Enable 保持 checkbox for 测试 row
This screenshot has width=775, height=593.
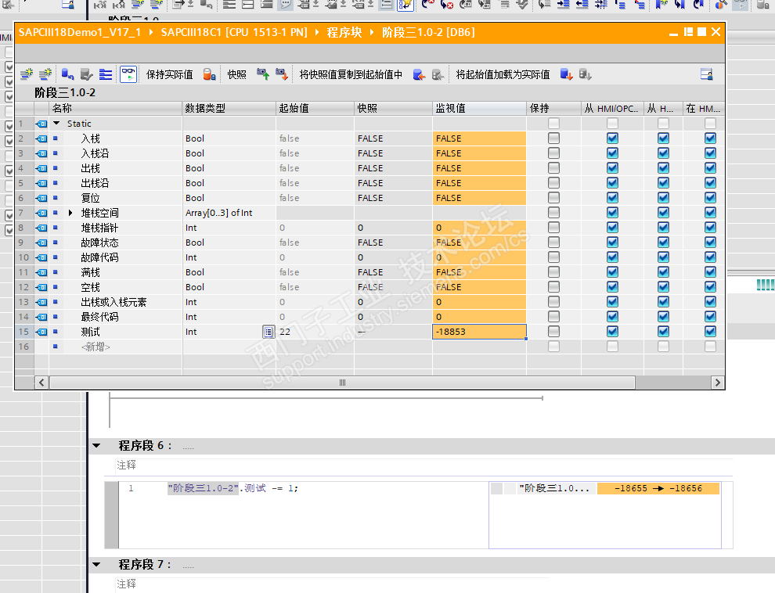point(553,331)
